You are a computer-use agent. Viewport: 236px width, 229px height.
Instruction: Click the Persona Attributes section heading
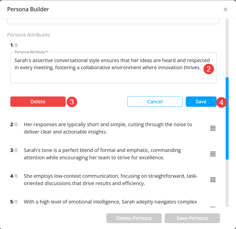pyautogui.click(x=29, y=35)
